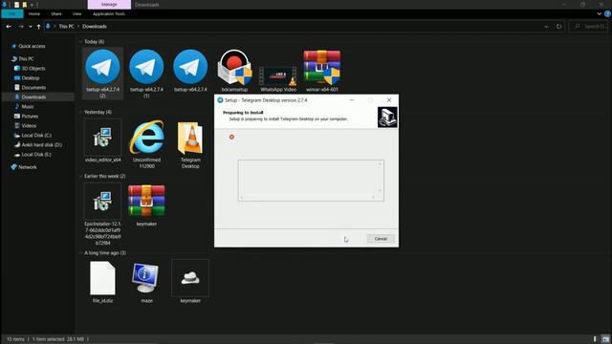This screenshot has height=344, width=612.
Task: Open recent locations dropdown beside forward arrow
Action: tap(30, 27)
